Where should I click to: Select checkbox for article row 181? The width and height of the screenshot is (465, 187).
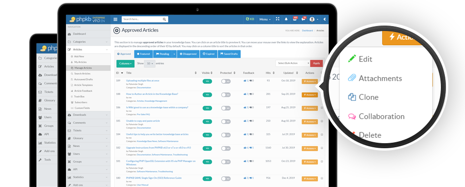click(x=322, y=162)
